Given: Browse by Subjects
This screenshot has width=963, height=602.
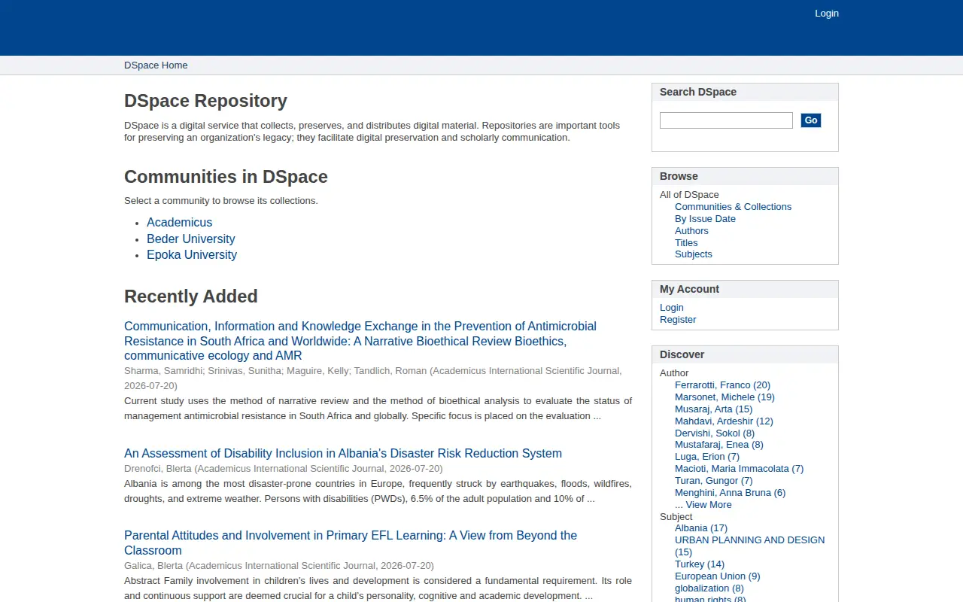Looking at the screenshot, I should click(693, 254).
